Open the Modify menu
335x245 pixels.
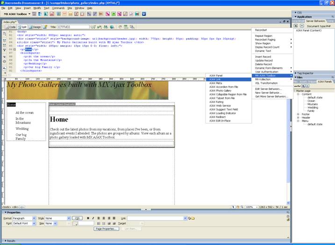tap(37, 8)
